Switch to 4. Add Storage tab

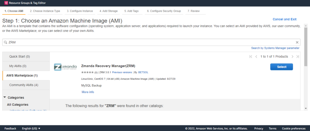click(x=109, y=11)
